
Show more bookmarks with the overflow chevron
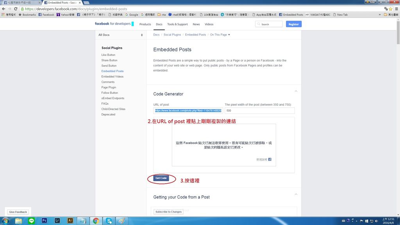point(380,14)
